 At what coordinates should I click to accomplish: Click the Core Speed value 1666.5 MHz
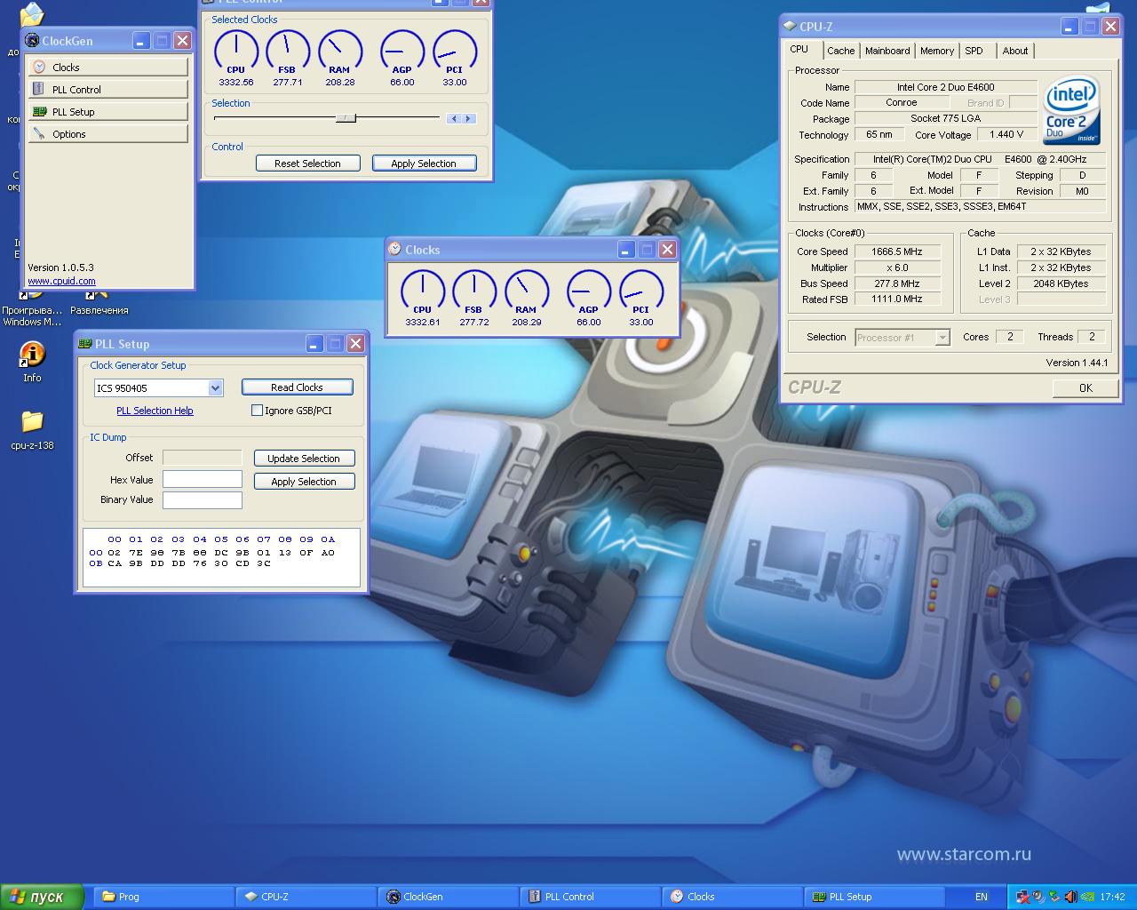coord(897,251)
